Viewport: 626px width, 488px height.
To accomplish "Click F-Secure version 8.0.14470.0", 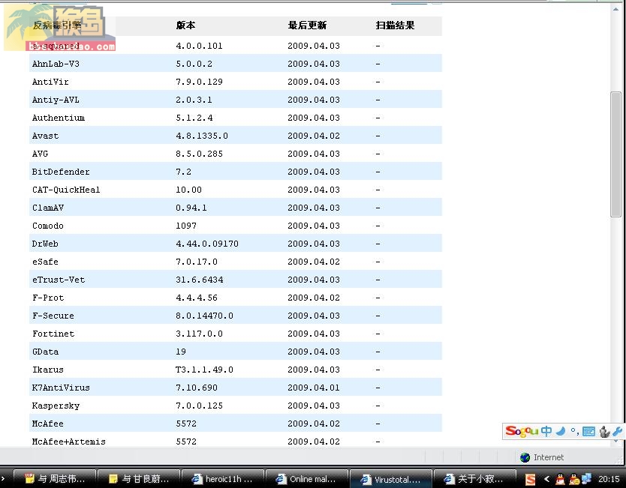I will tap(204, 316).
